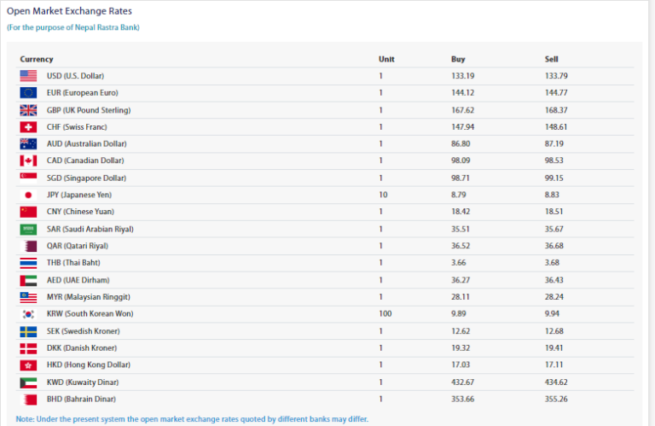Click the European Union flag icon
Viewport: 655px width, 426px height.
click(x=28, y=93)
